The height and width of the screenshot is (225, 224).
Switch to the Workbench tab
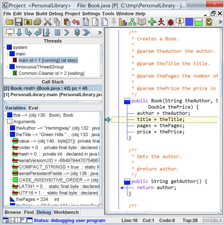pos(66,212)
